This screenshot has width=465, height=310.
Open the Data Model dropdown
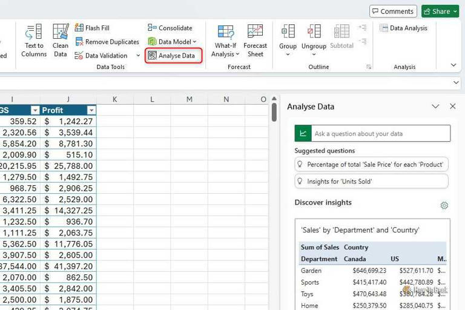pyautogui.click(x=173, y=42)
